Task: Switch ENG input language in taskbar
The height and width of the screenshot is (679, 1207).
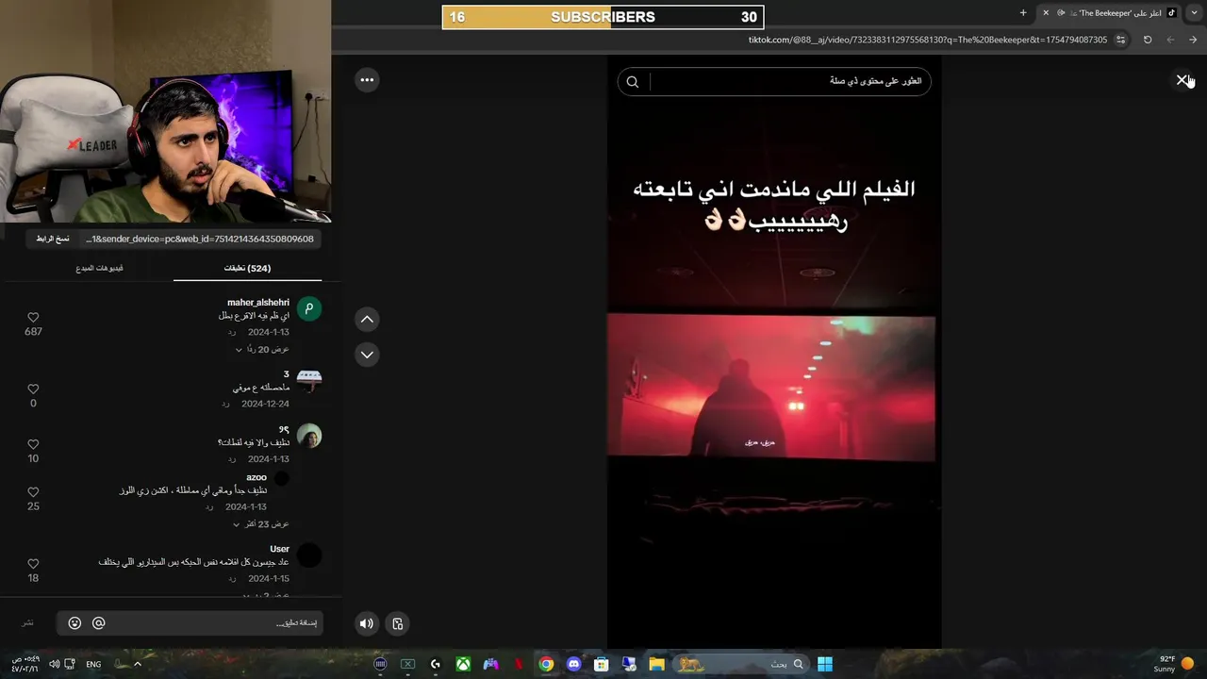Action: pyautogui.click(x=93, y=664)
